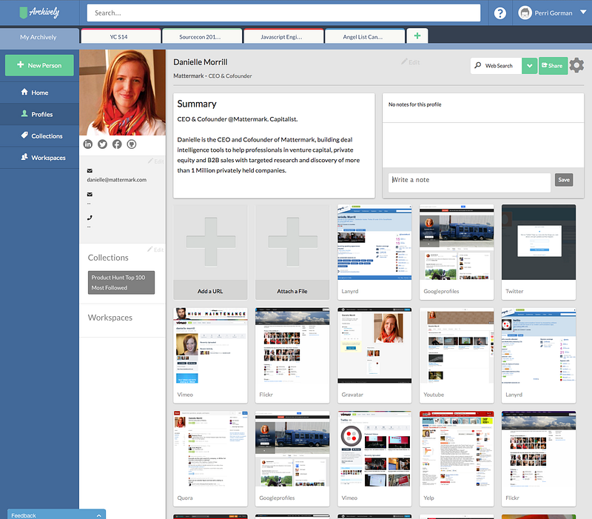Open Danielle Morrill's profile photo
Viewport: 592px width, 519px height.
click(122, 93)
